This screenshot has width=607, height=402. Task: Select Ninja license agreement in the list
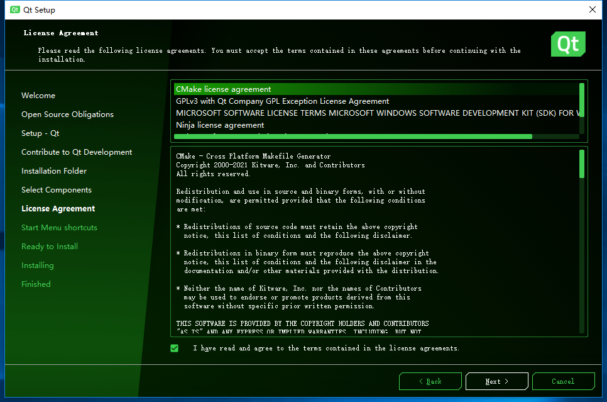click(376, 125)
